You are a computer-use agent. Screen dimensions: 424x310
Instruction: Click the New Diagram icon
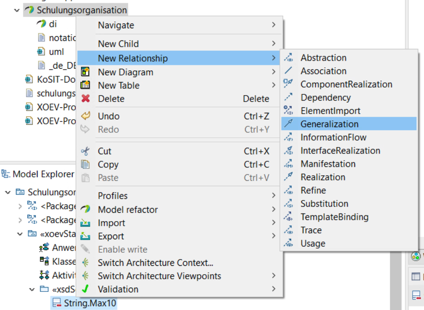(x=85, y=72)
